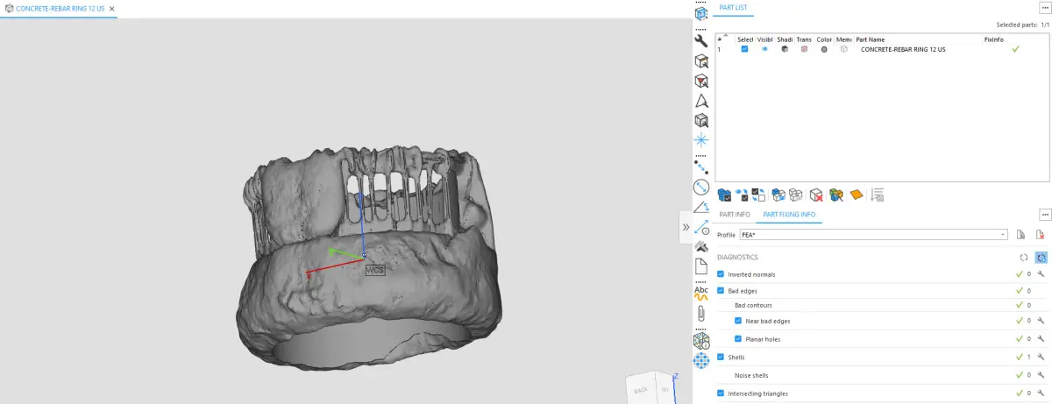Click the cube with info badge icon
The width and height of the screenshot is (1052, 404).
coord(700,340)
